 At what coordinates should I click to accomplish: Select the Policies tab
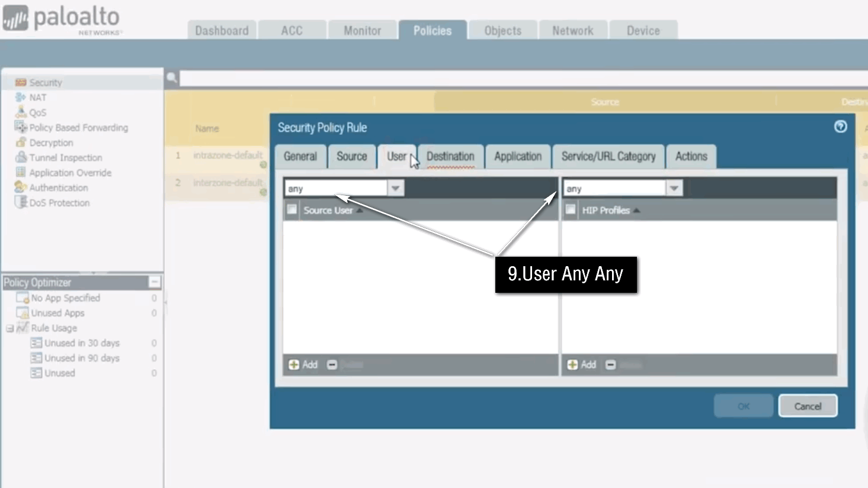pos(433,30)
